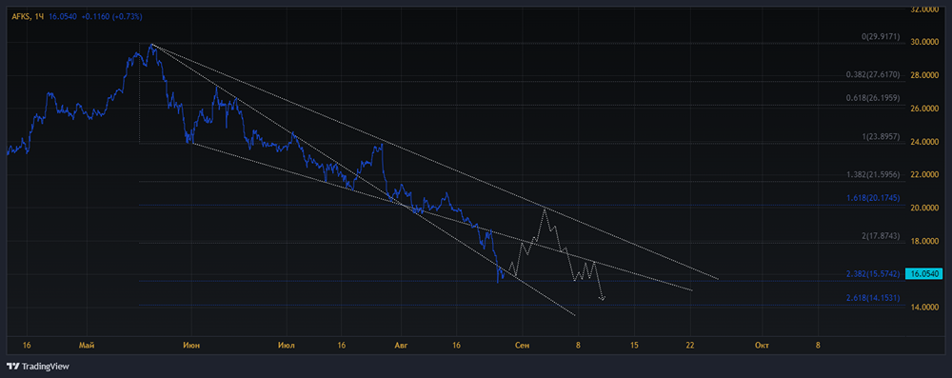Click the 15 date label on time axis
This screenshot has height=378, width=952.
coord(634,346)
